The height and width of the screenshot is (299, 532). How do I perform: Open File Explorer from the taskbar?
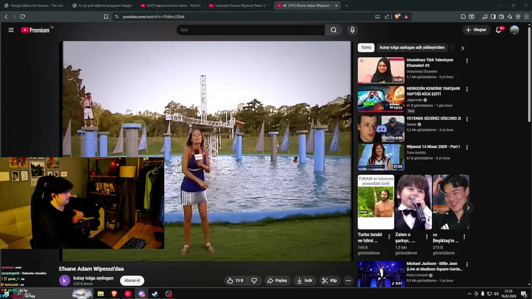pyautogui.click(x=101, y=294)
